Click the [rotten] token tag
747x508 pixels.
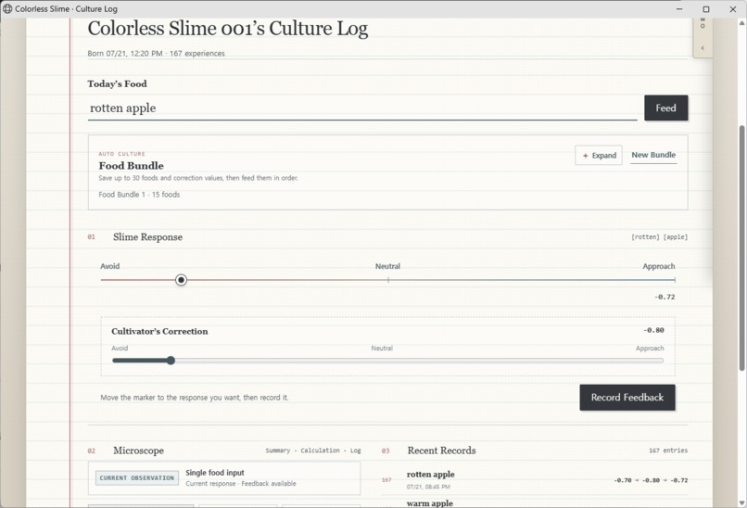pos(646,236)
